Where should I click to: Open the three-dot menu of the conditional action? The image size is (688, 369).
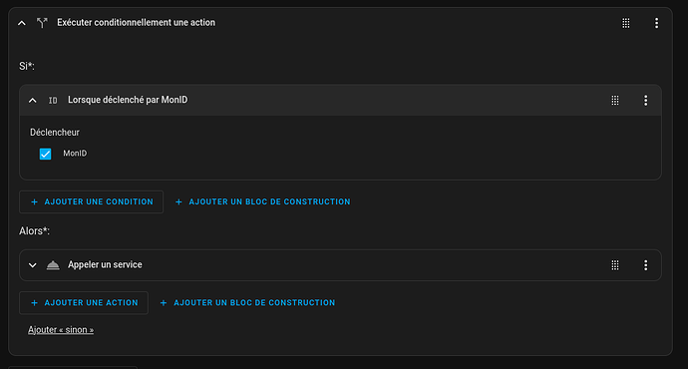point(656,23)
